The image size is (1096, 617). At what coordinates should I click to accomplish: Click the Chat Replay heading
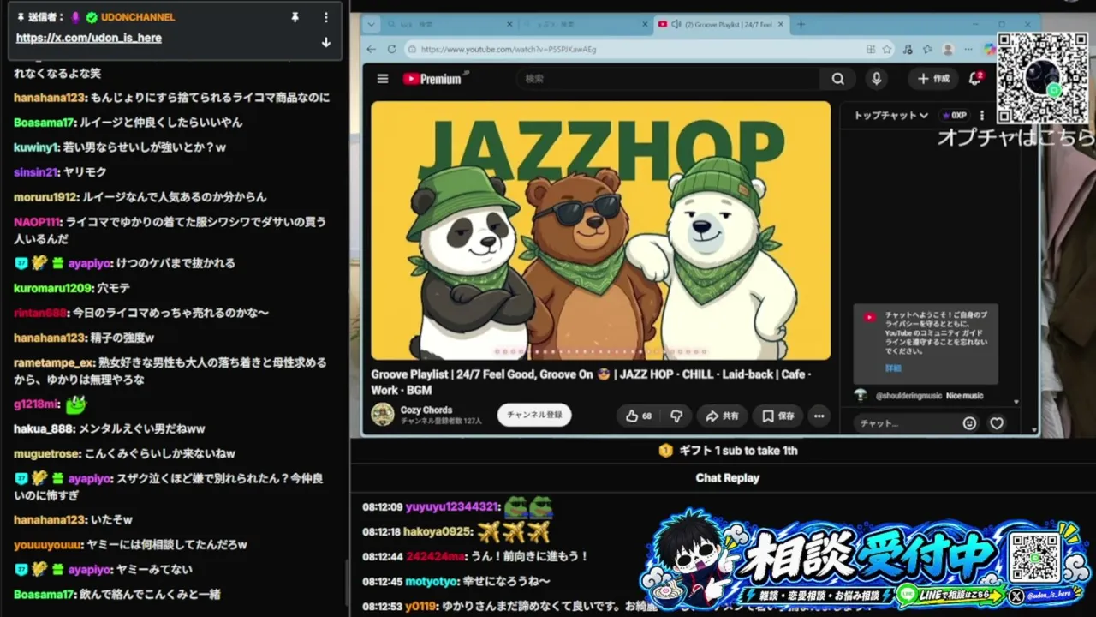coord(727,478)
